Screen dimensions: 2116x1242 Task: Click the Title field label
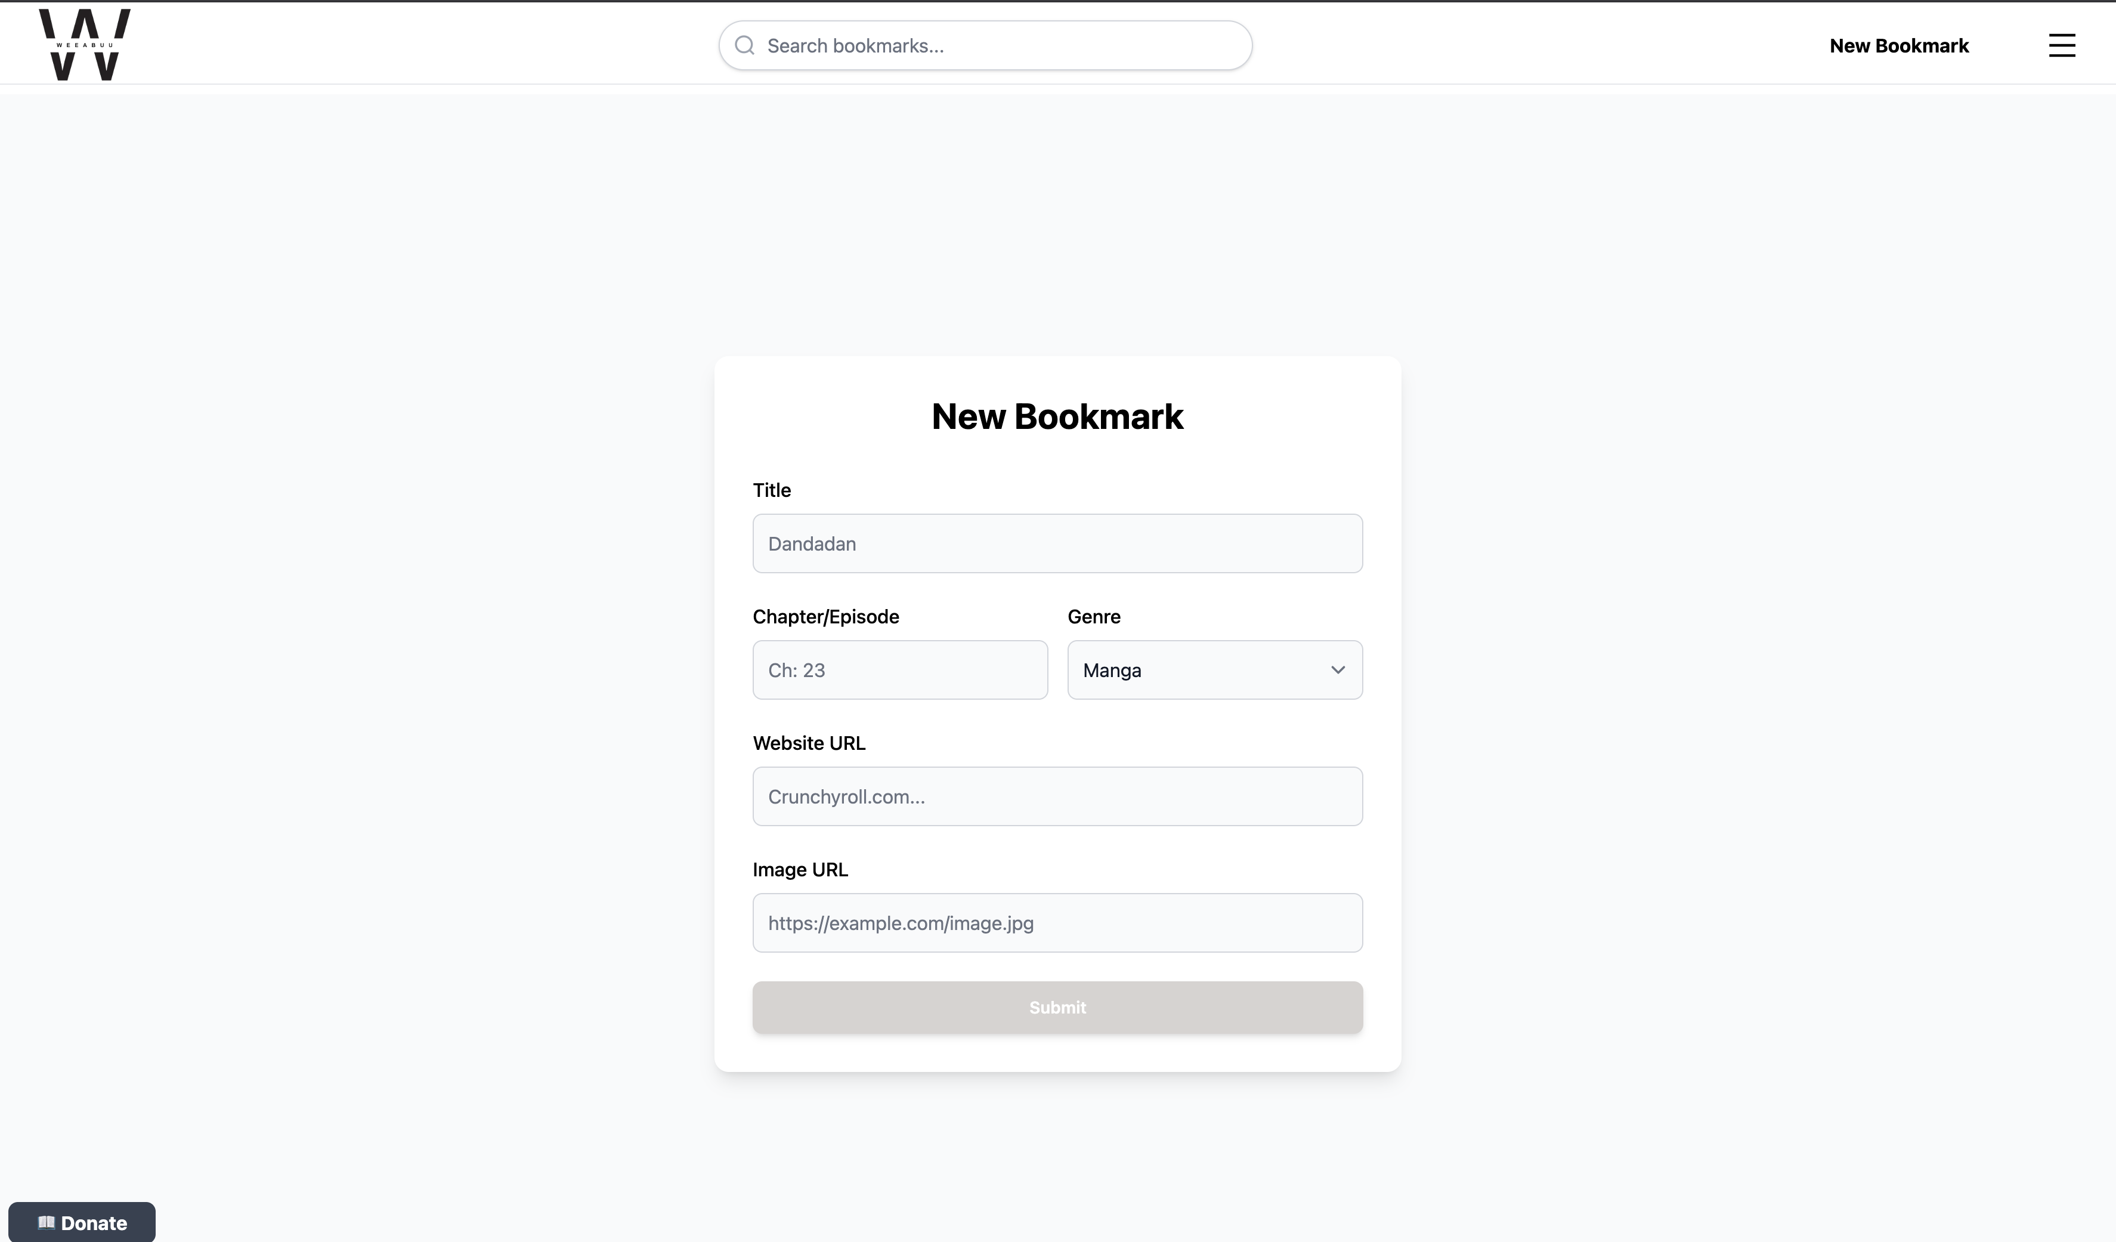click(772, 490)
